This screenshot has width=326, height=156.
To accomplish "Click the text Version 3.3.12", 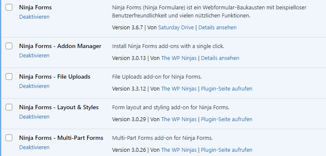I will [129, 89].
